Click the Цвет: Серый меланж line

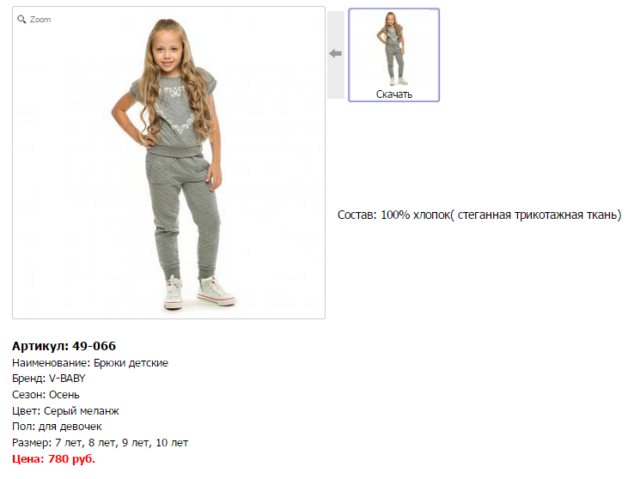click(65, 411)
